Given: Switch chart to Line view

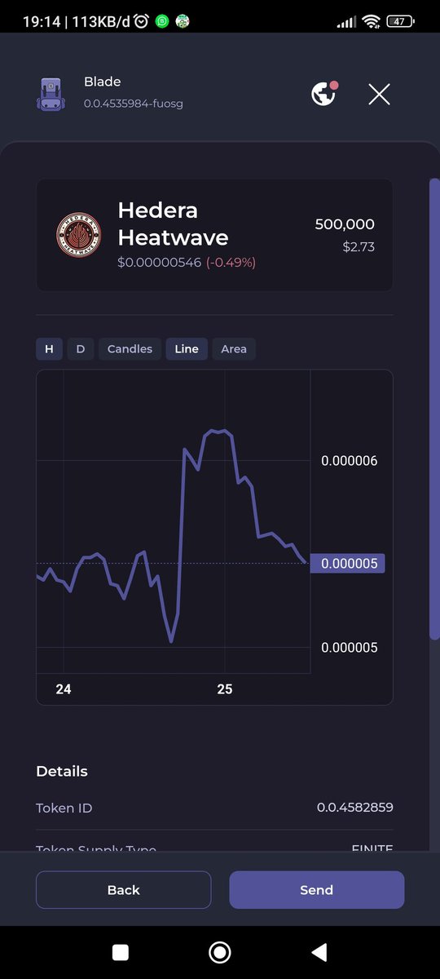Looking at the screenshot, I should point(187,349).
